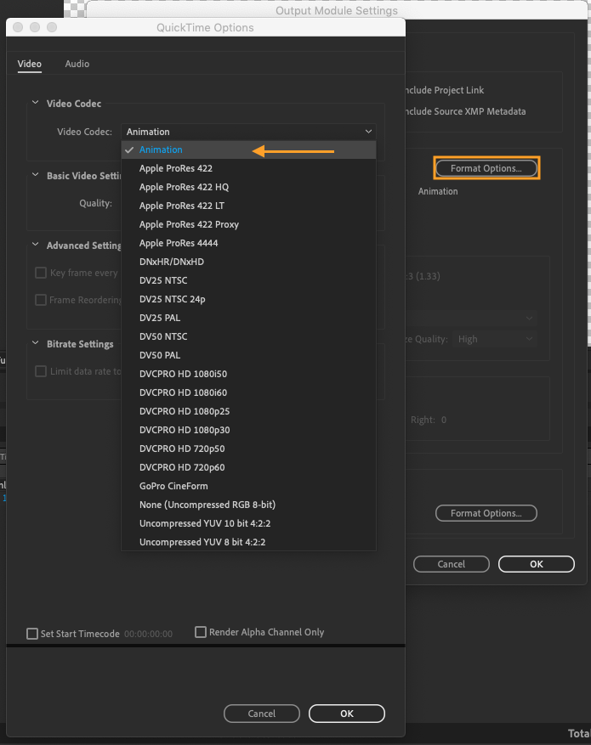Collapse the Advanced Settings section
The width and height of the screenshot is (591, 745).
(x=36, y=246)
